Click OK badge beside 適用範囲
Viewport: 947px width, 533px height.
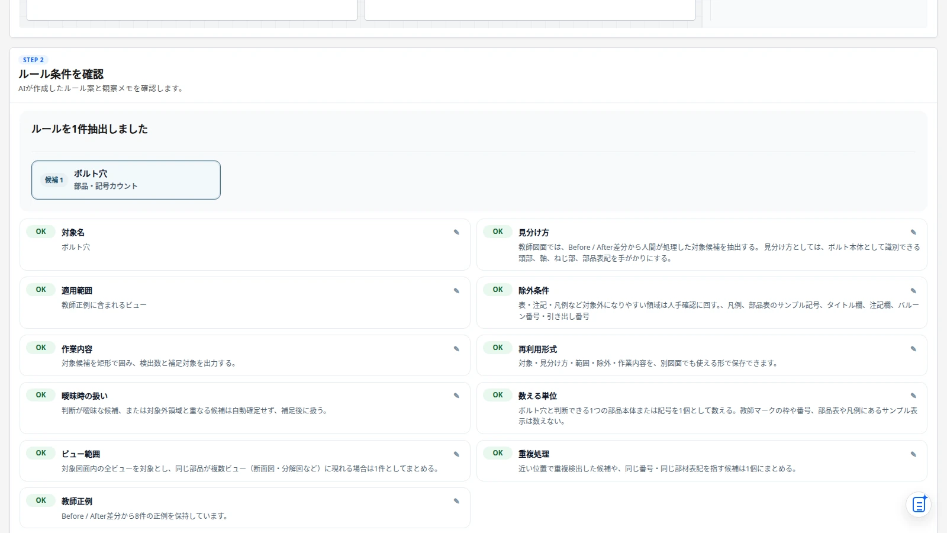[x=41, y=290]
